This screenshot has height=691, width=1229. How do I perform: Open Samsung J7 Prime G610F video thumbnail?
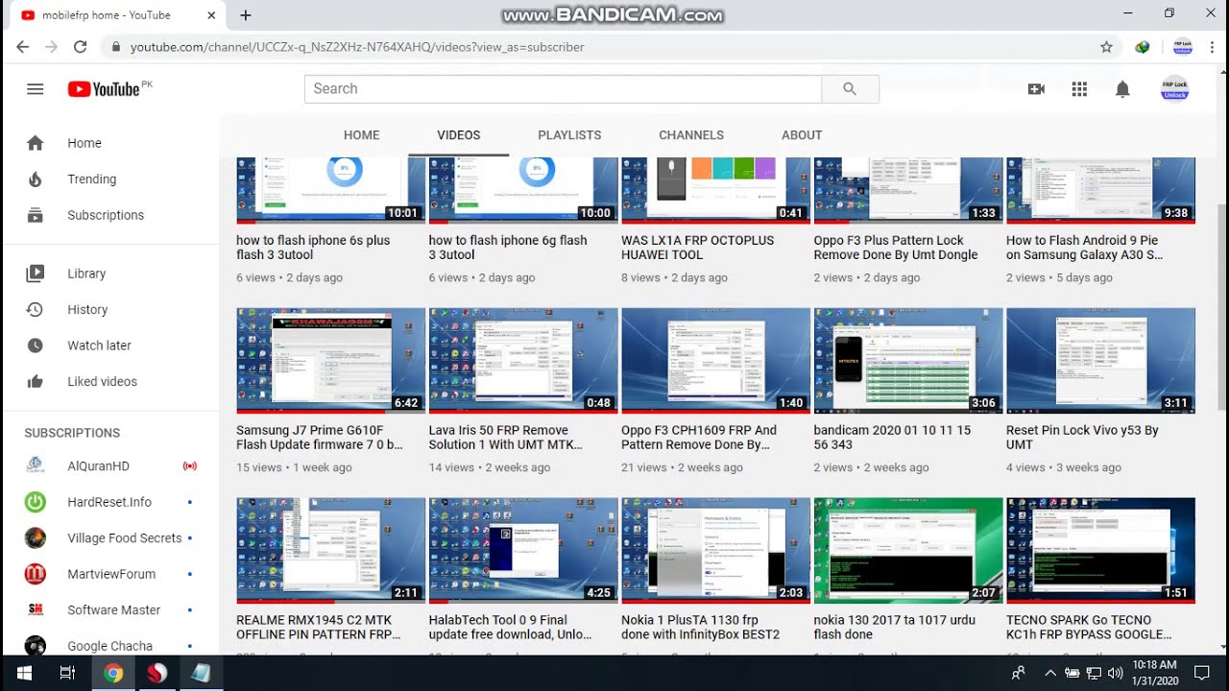pyautogui.click(x=330, y=361)
